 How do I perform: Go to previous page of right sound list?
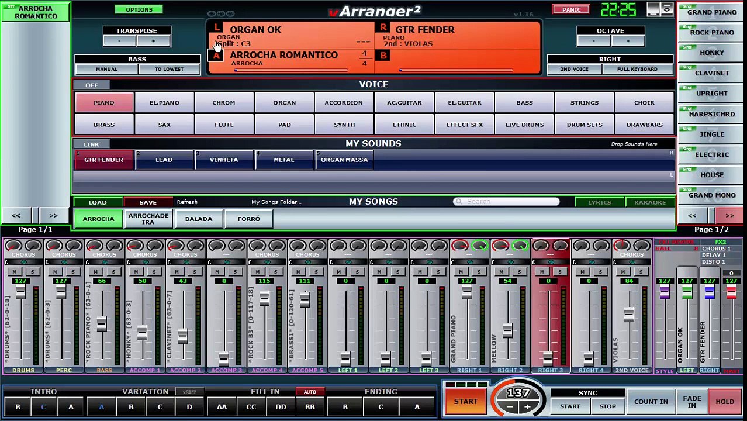pos(692,216)
